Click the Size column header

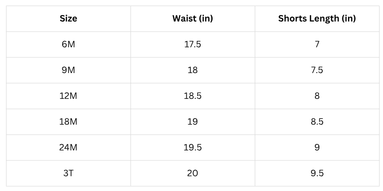click(x=68, y=19)
